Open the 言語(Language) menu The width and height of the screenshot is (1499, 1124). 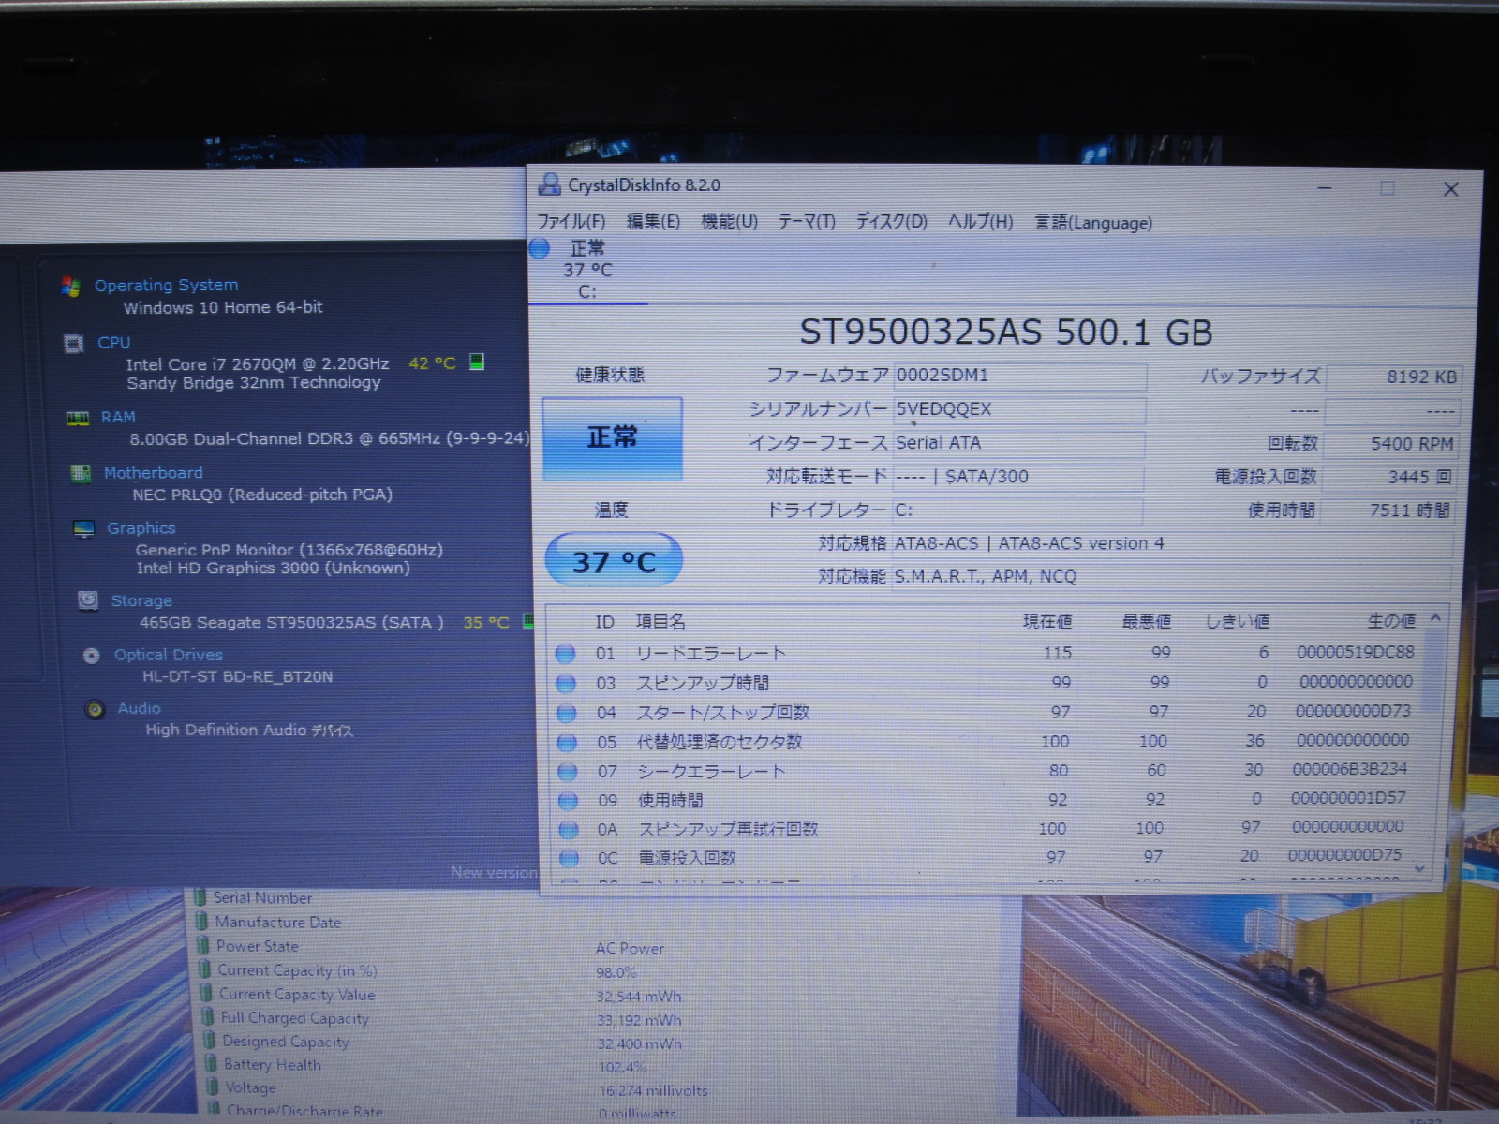[1092, 223]
